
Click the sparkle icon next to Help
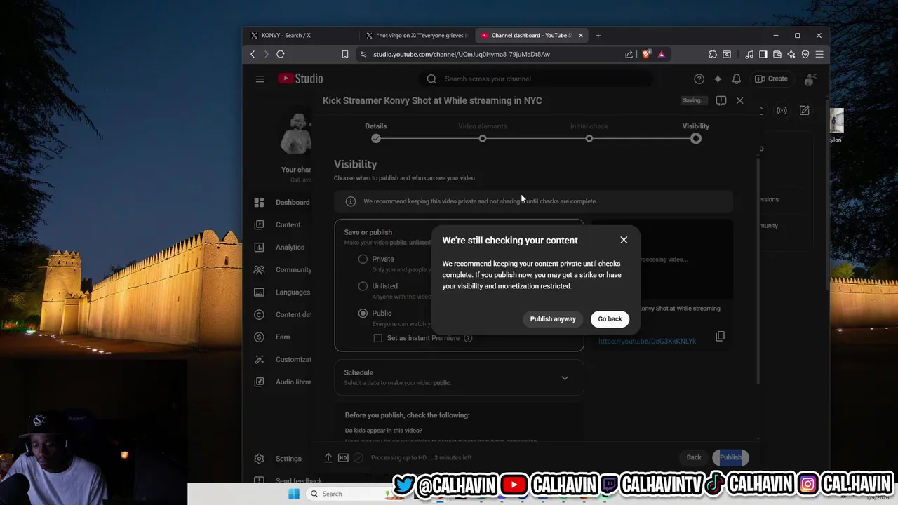[717, 79]
